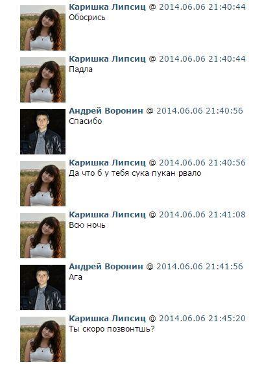The image size is (262, 366).
Task: Open avatar beside the "Обосрись" message
Action: pyautogui.click(x=43, y=28)
